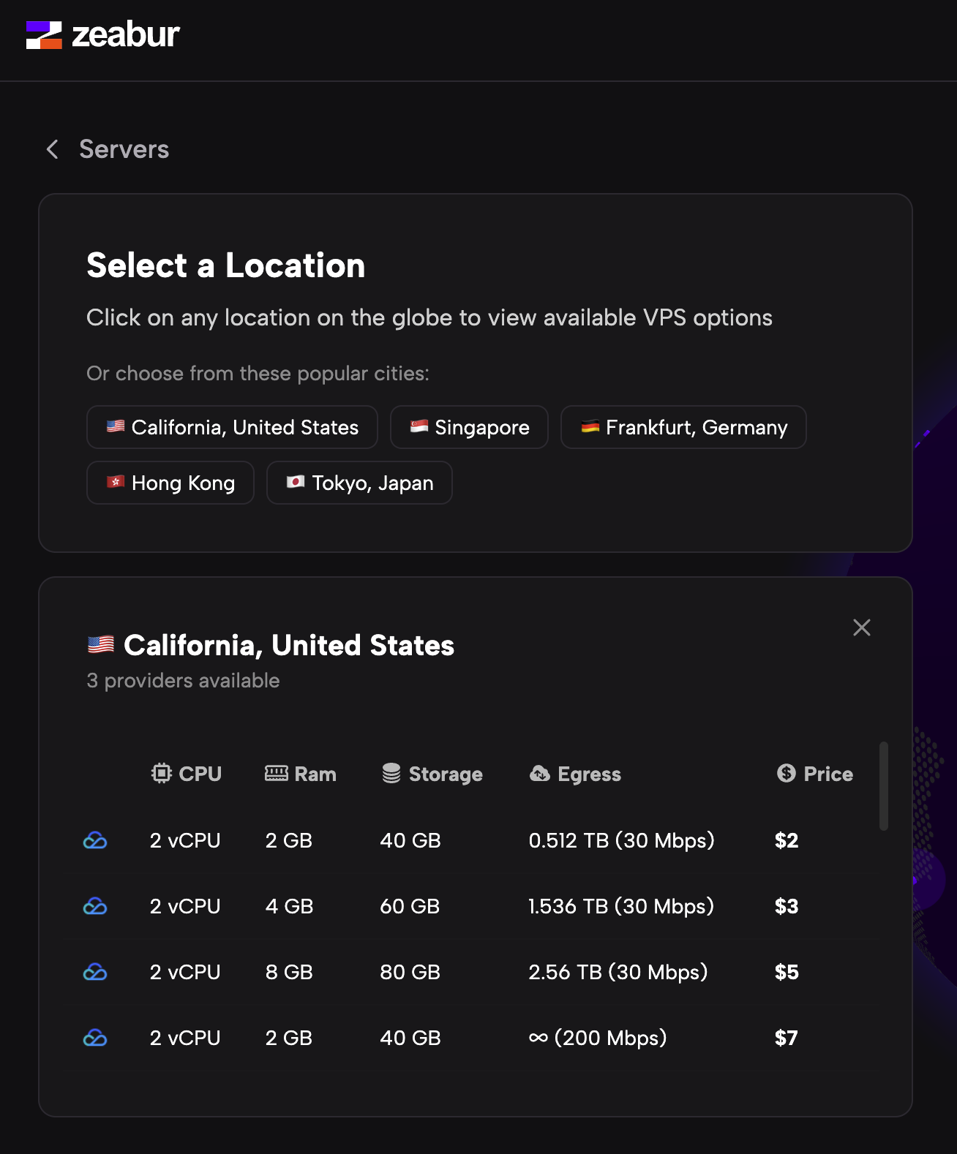Choose the Singapore location

click(469, 427)
